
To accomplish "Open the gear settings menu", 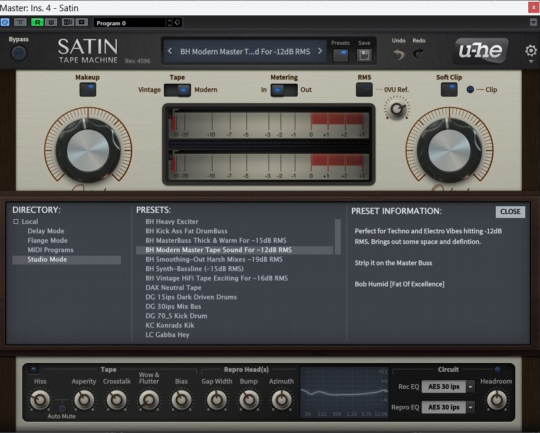I will click(x=531, y=51).
